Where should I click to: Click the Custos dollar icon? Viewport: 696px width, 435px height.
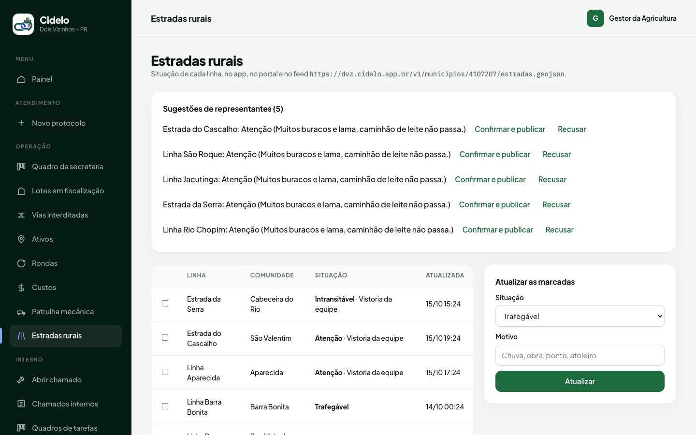(21, 288)
